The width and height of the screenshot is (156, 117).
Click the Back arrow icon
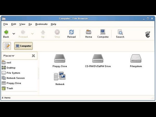(x=6, y=32)
